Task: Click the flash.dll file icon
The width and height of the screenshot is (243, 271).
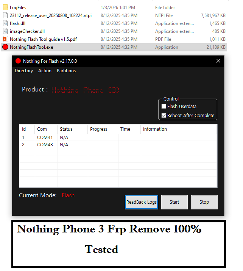Action: [5, 23]
